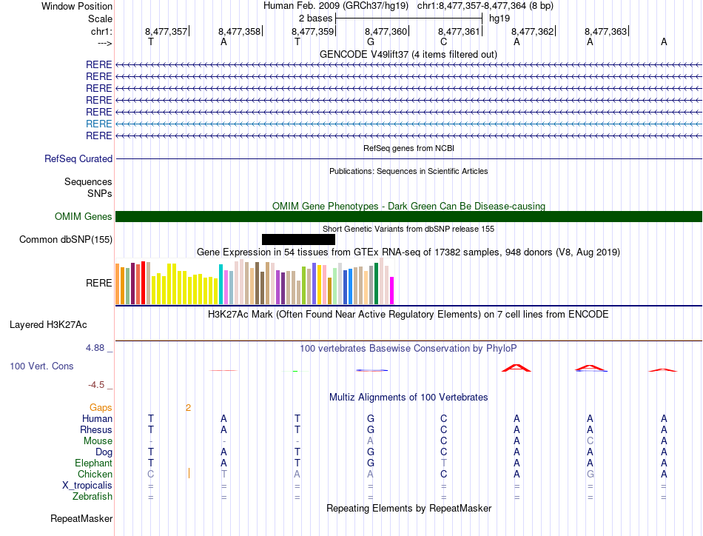
Task: Click the G base in the top sequence row
Action: 370,41
